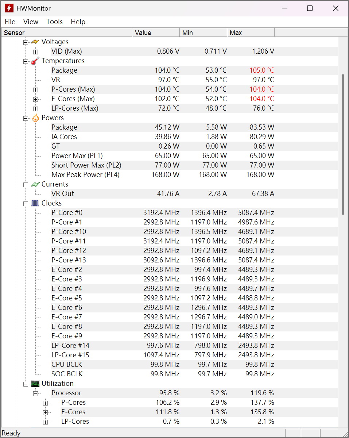The width and height of the screenshot is (349, 438).
Task: Expand the E-Cores utilization node
Action: click(45, 412)
